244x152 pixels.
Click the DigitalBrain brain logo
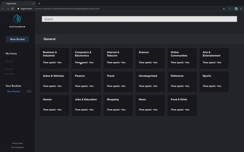click(x=17, y=19)
